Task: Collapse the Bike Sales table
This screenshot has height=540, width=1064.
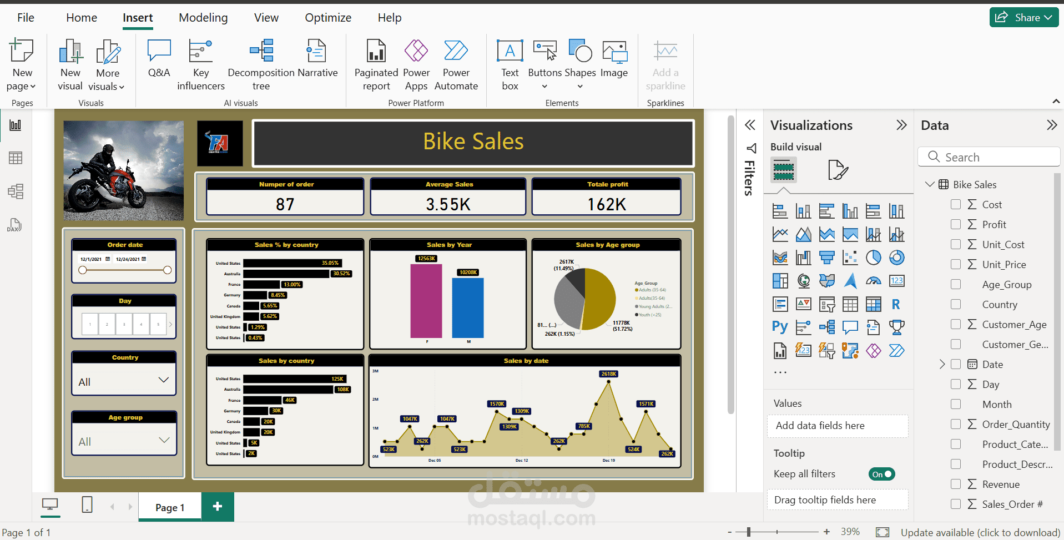Action: click(x=930, y=184)
